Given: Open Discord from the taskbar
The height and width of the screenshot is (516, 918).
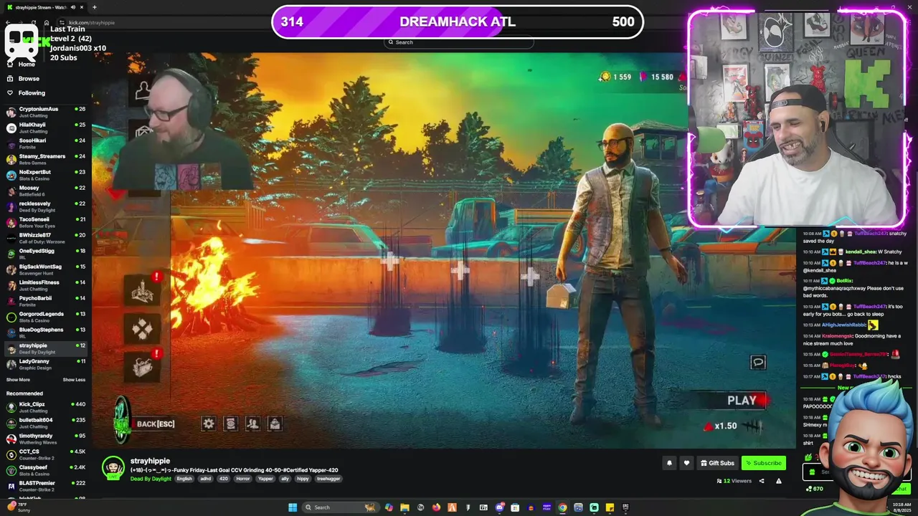Looking at the screenshot, I should point(499,507).
